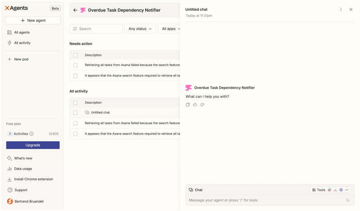Show more tools ellipsis button
Image resolution: width=360 pixels, height=211 pixels.
coord(347,190)
